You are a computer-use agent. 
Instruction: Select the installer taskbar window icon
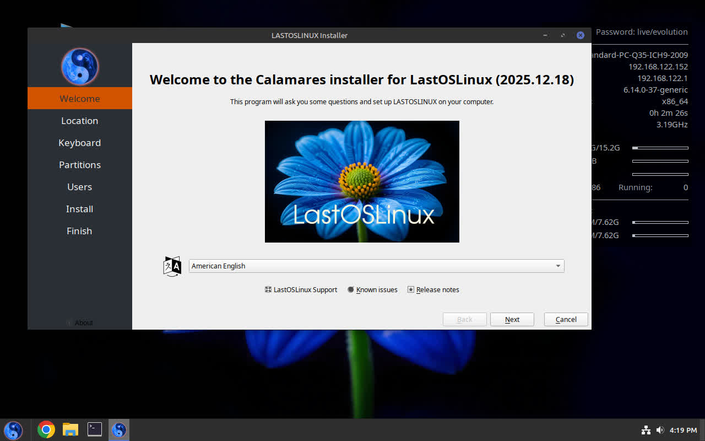[x=119, y=429]
